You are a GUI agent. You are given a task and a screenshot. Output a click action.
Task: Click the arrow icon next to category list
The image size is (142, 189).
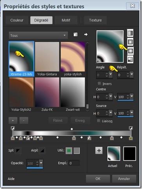pos(86,34)
